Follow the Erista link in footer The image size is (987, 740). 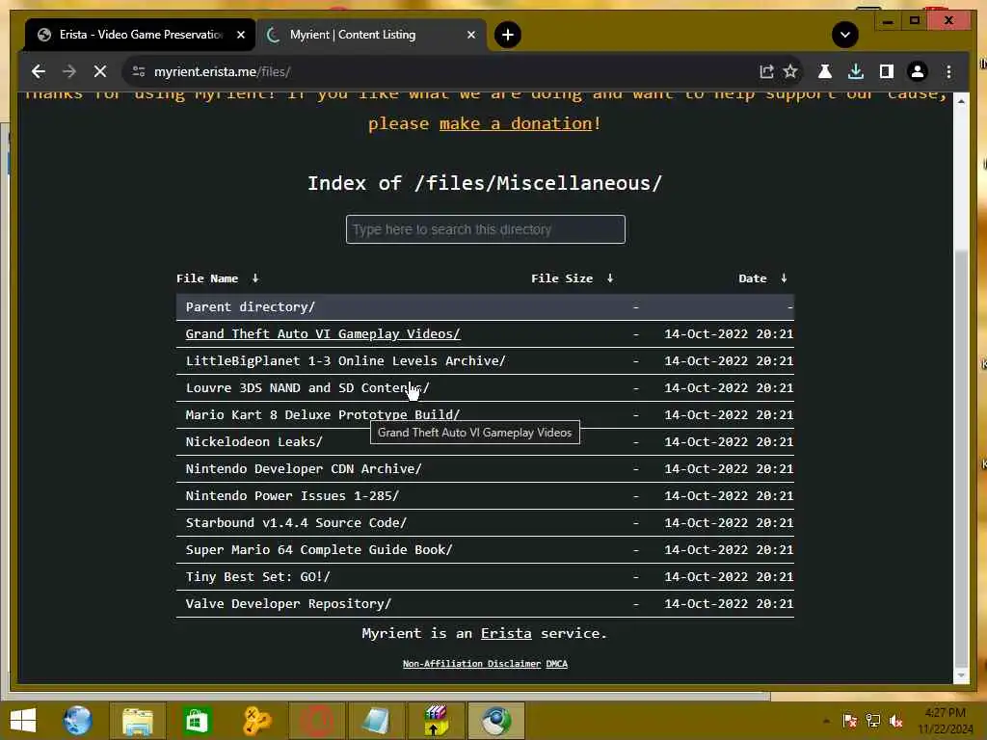click(x=506, y=634)
